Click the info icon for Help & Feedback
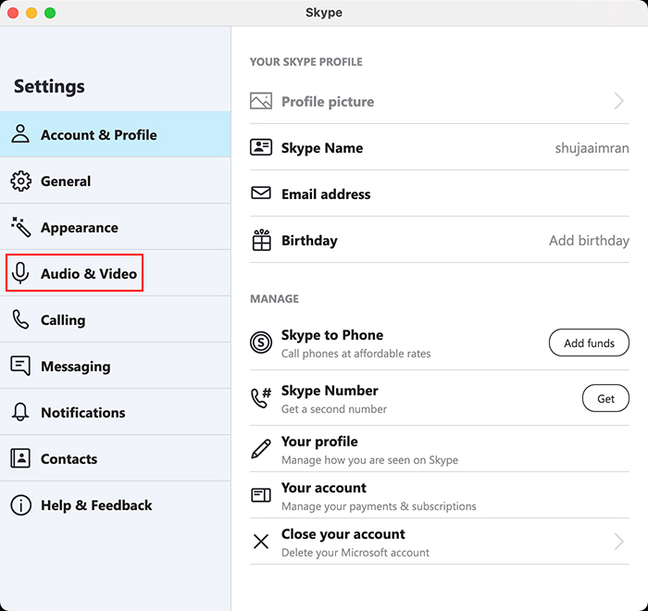Image resolution: width=648 pixels, height=611 pixels. click(x=20, y=505)
